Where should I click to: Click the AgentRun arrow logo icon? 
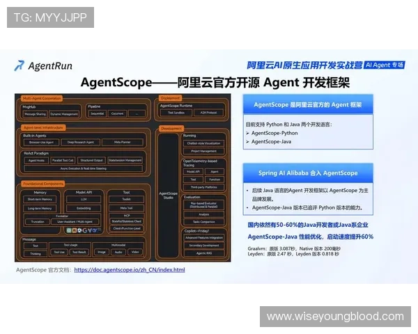tap(20, 65)
